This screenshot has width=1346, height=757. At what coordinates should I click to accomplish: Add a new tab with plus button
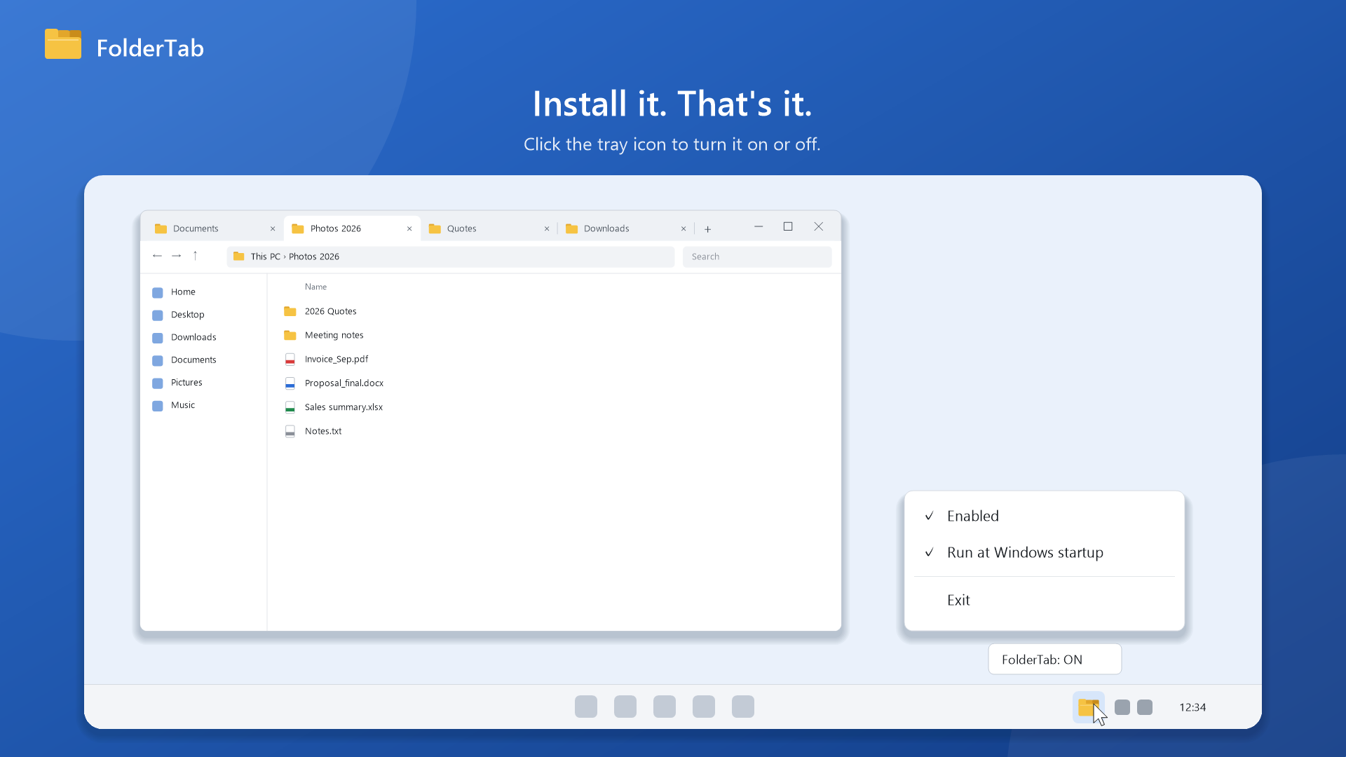(x=708, y=229)
